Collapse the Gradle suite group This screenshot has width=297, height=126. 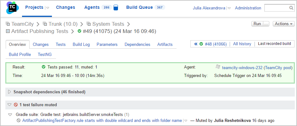pyautogui.click(x=10, y=115)
